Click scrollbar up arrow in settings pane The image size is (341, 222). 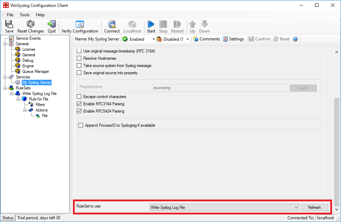(x=337, y=52)
